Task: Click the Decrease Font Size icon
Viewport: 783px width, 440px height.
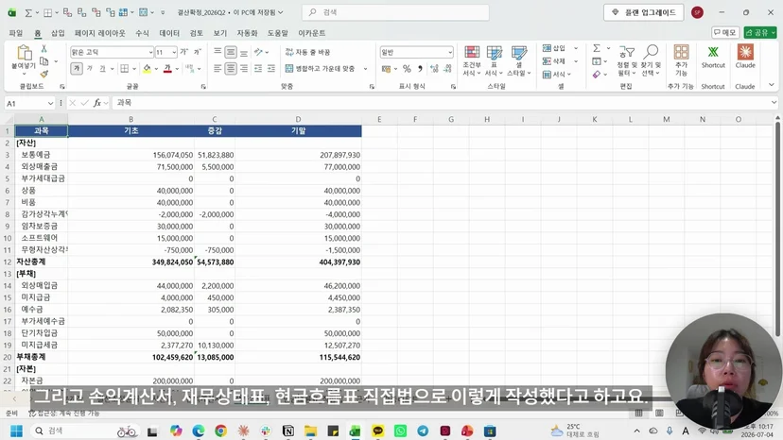Action: tap(198, 52)
